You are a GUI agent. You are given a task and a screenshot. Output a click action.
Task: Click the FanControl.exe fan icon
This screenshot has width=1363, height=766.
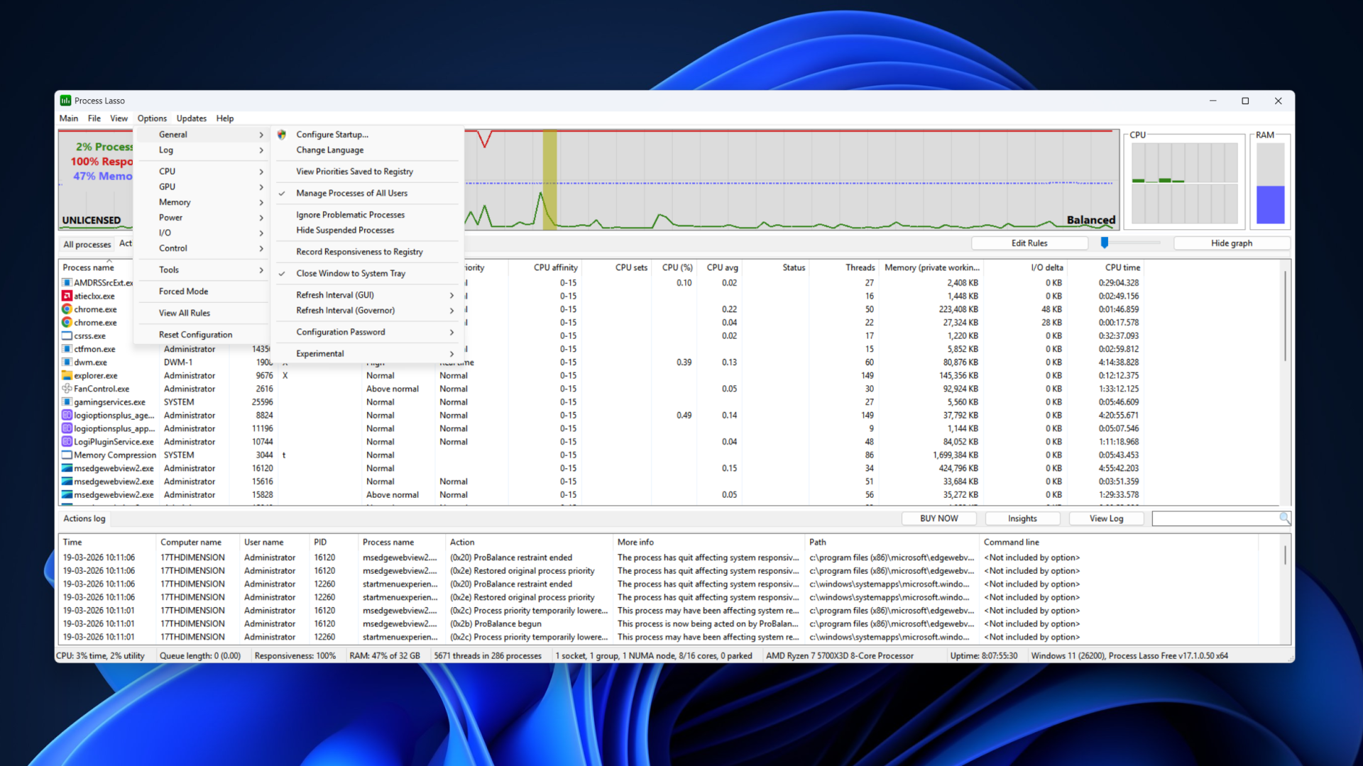[67, 389]
